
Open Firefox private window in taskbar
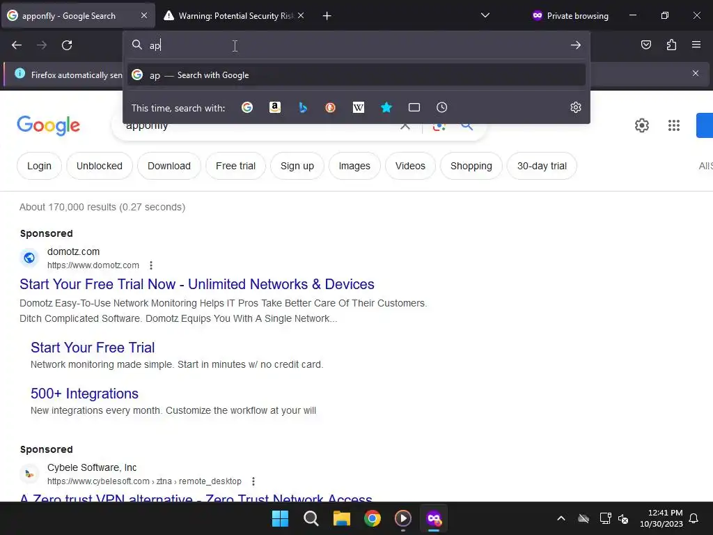(x=434, y=518)
